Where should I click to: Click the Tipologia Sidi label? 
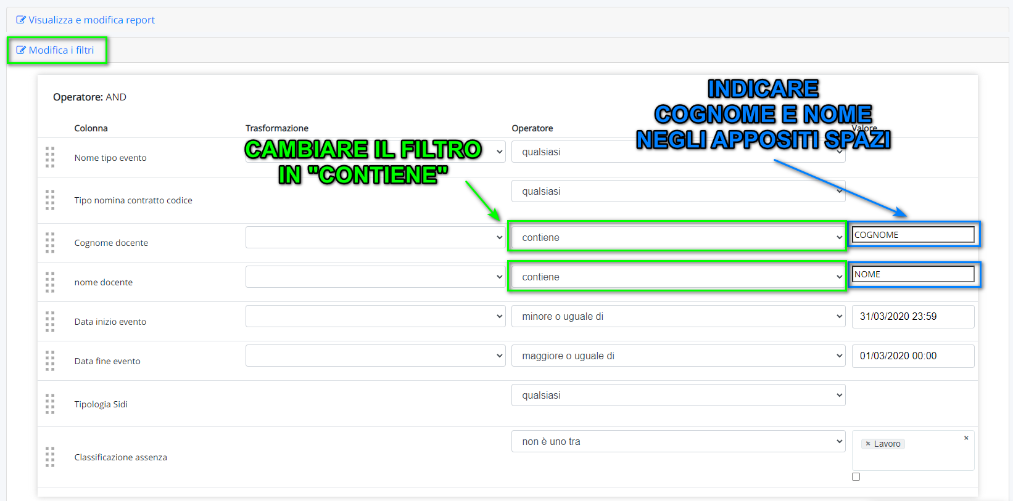[101, 404]
